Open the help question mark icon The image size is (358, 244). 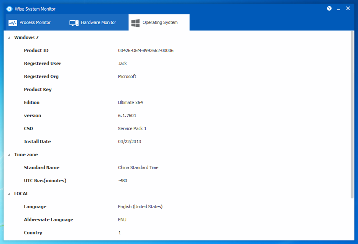tap(329, 8)
